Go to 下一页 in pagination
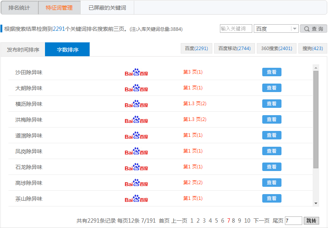This screenshot has width=328, height=228. (261, 221)
